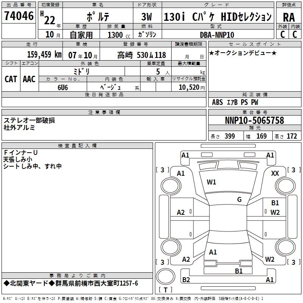Select color number 6U6
The height and width of the screenshot is (303, 303).
coord(63,87)
